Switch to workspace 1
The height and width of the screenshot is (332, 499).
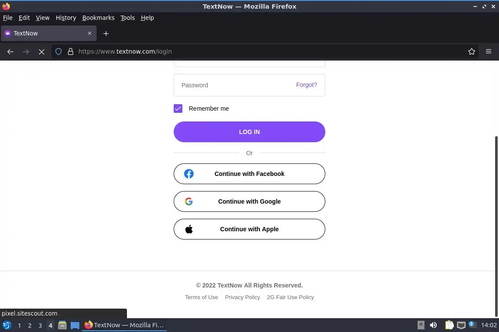pyautogui.click(x=19, y=326)
